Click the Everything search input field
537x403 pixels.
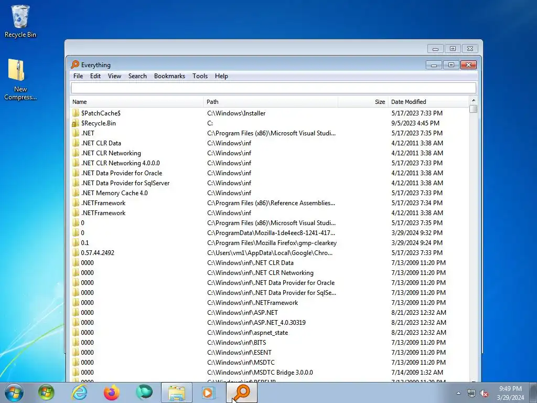point(273,88)
